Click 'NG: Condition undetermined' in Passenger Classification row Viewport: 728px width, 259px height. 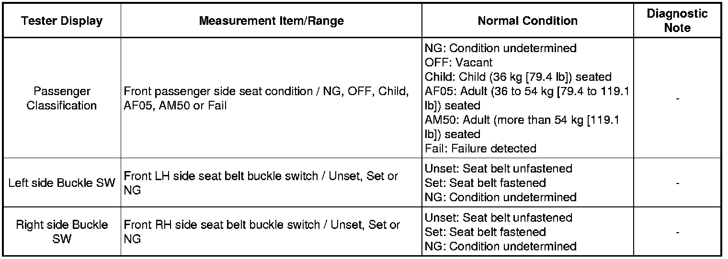coord(500,48)
